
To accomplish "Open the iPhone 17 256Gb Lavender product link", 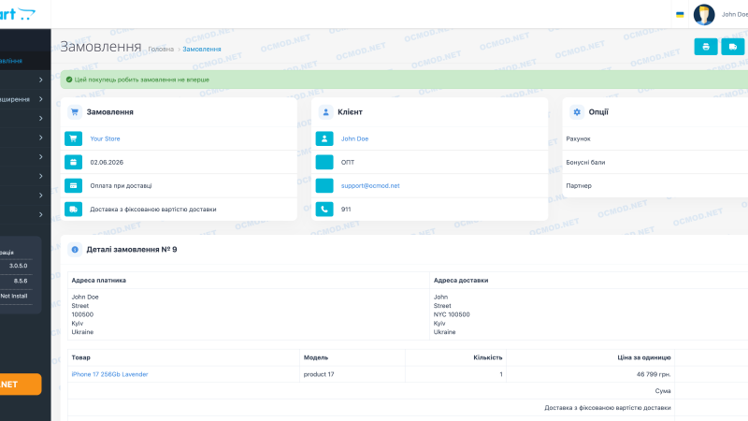I will [109, 374].
